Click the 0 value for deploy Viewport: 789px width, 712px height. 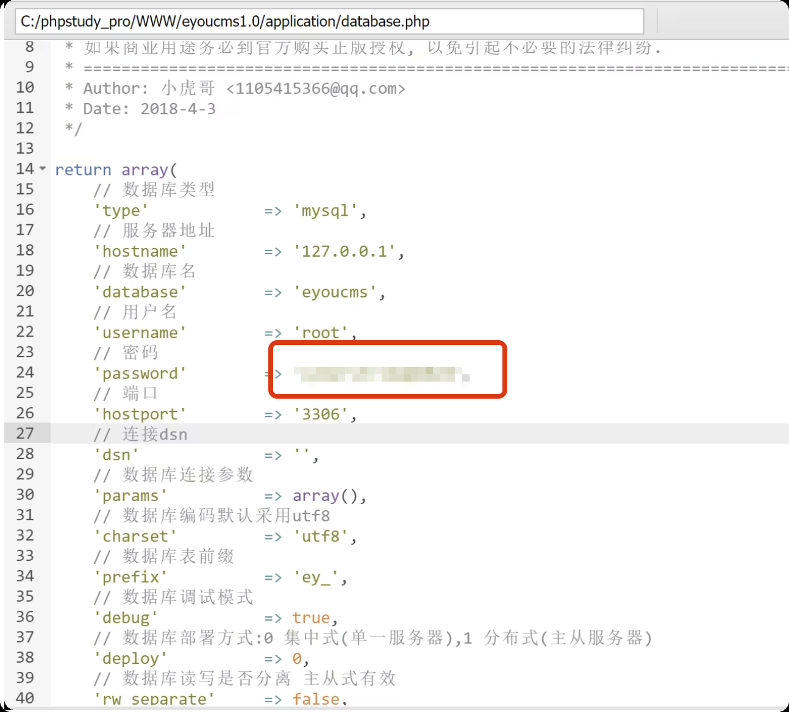tap(297, 659)
